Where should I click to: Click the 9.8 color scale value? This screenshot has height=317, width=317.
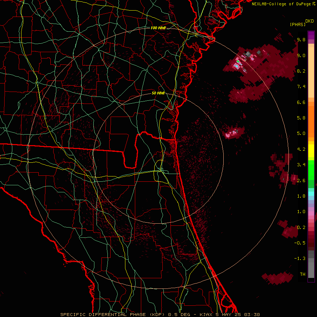(x=301, y=40)
